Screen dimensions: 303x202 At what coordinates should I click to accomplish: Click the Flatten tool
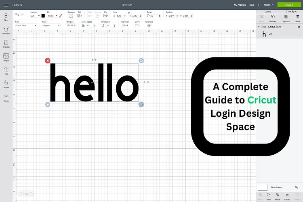(x=287, y=195)
